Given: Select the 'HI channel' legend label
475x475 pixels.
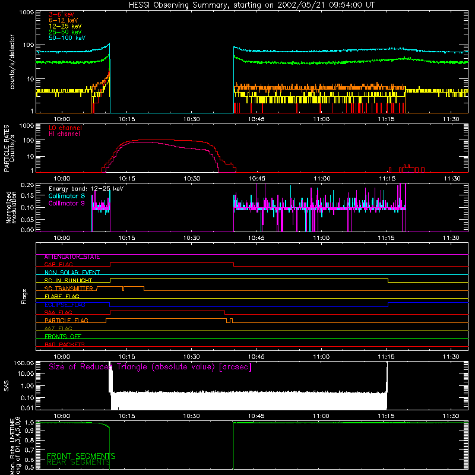Looking at the screenshot, I should pyautogui.click(x=65, y=134).
